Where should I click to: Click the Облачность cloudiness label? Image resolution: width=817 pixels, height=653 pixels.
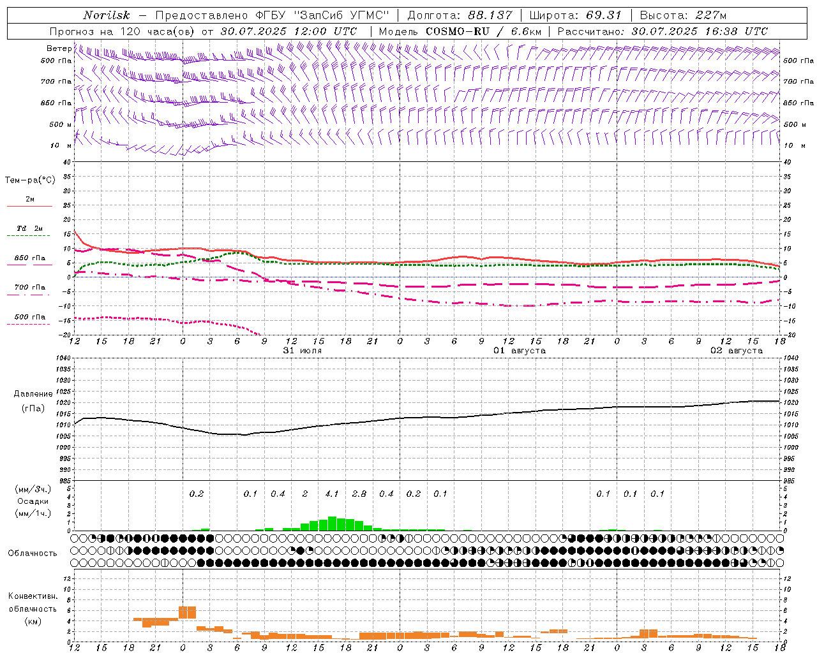[33, 554]
